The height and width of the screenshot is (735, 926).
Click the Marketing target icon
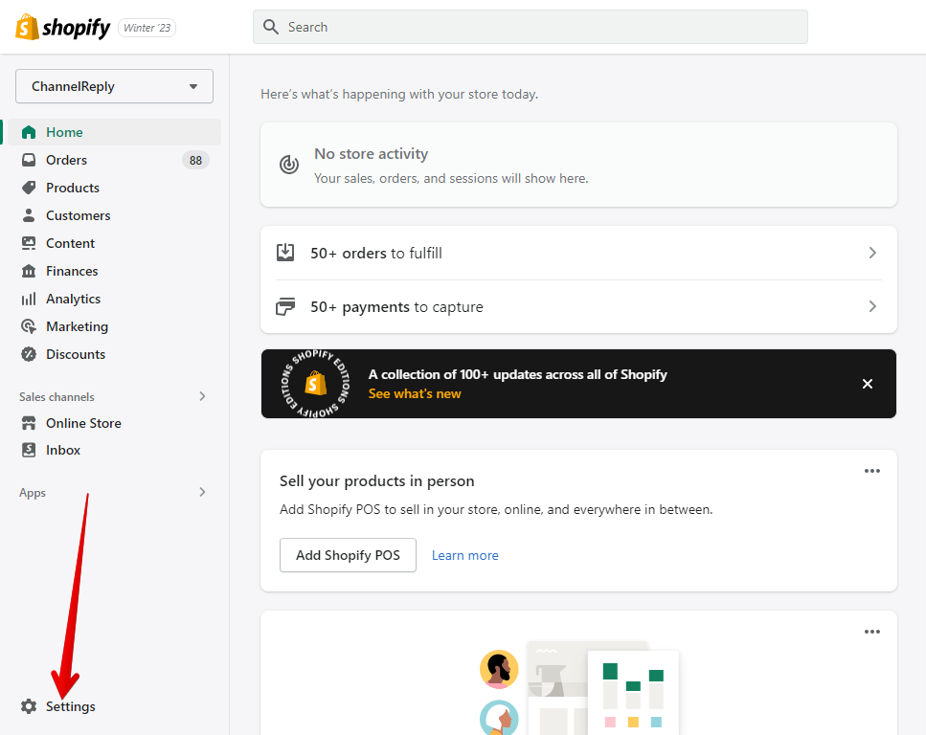(29, 326)
